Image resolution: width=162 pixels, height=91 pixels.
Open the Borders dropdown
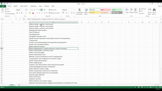point(27,13)
